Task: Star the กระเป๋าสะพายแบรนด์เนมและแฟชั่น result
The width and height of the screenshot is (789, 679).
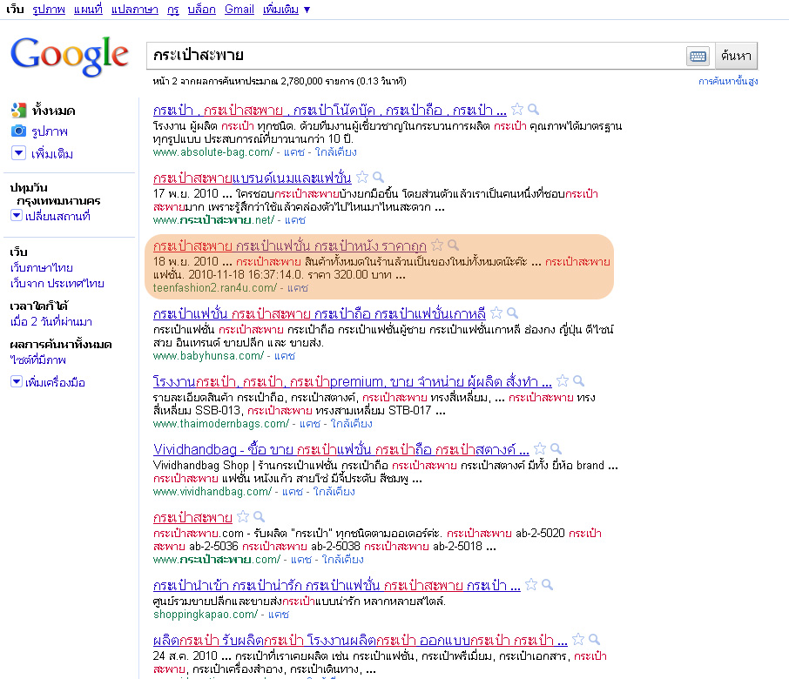Action: (361, 177)
